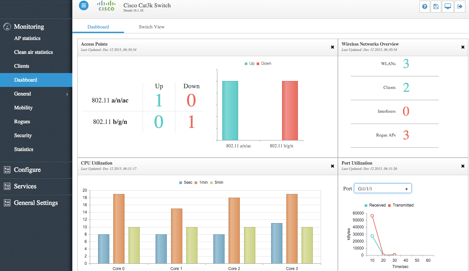The height and width of the screenshot is (271, 469).
Task: Click the Cisco logo
Action: [x=106, y=6]
